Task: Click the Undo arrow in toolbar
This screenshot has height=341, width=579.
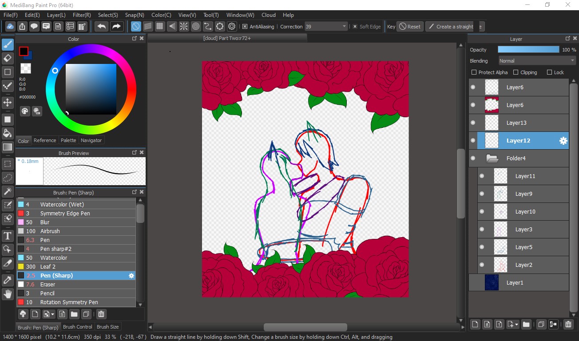Action: point(102,27)
